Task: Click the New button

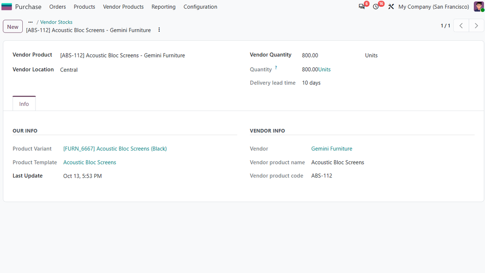Action: 13,27
